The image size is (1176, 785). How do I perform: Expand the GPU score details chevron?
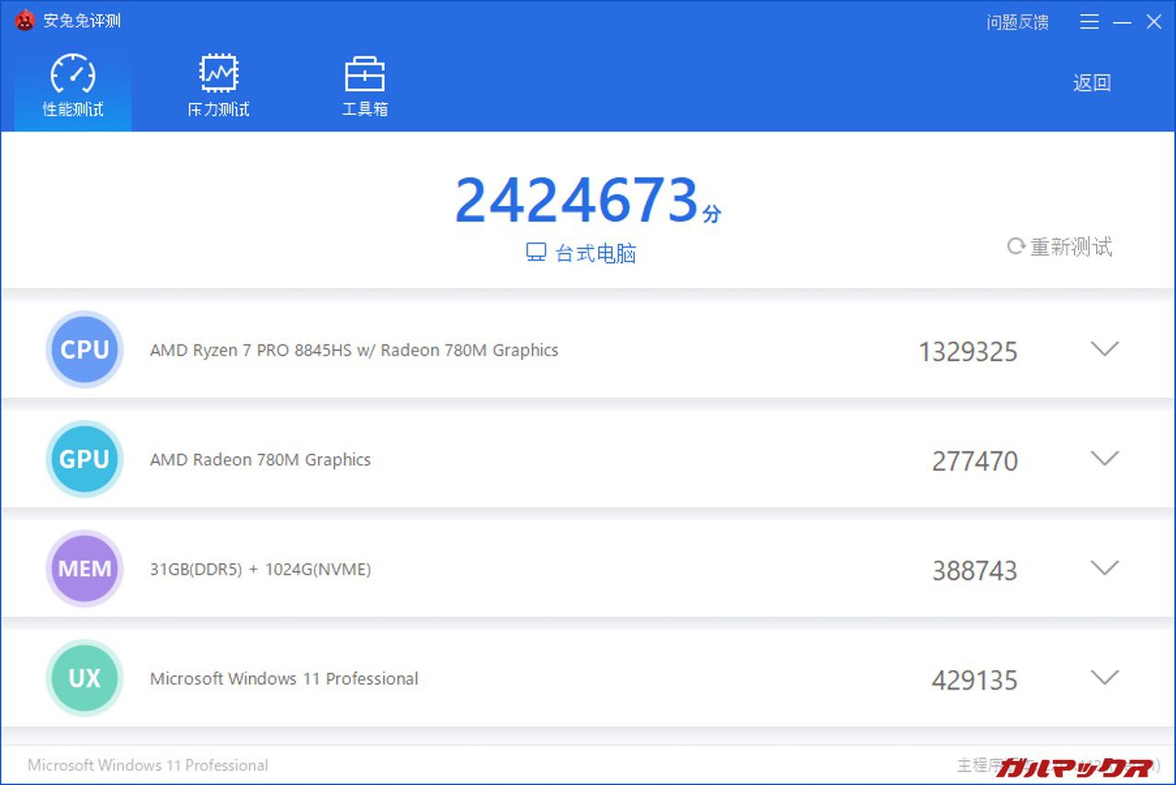1103,459
